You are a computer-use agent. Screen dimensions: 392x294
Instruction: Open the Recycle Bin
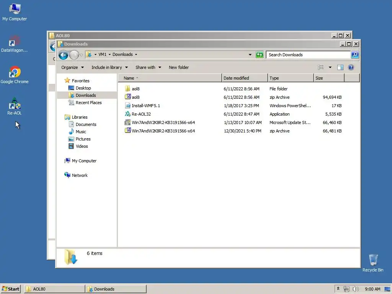tap(373, 263)
